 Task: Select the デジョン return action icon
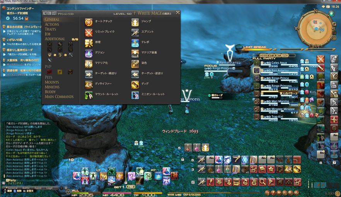pos(89,53)
